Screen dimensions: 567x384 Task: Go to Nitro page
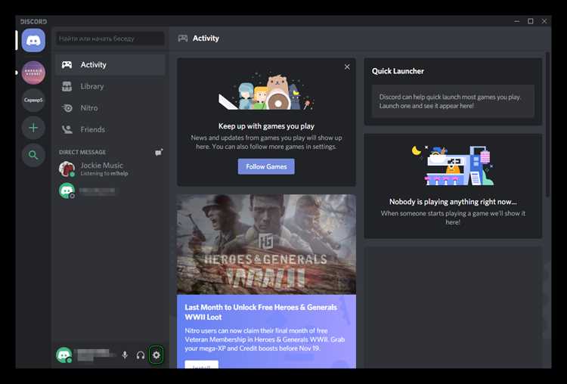click(110, 108)
